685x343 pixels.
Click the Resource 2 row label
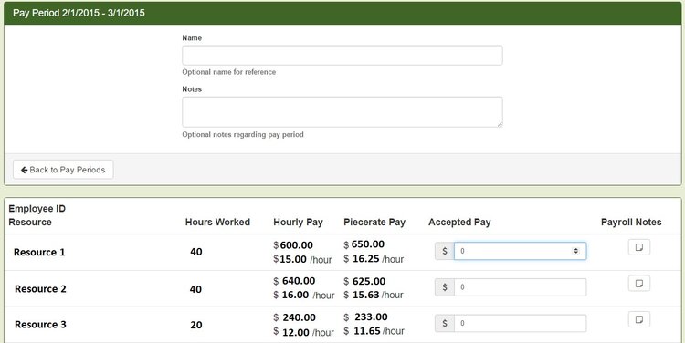[x=40, y=289]
